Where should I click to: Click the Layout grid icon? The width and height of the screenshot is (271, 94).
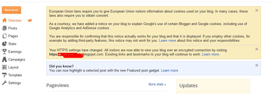4,67
